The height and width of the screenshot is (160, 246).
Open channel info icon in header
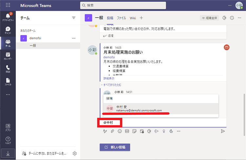232,18
